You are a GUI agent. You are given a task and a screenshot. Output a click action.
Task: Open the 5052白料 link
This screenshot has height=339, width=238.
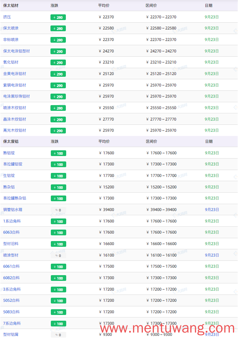tap(11, 300)
